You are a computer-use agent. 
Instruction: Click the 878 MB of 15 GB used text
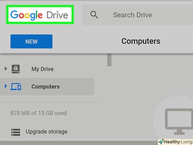tap(38, 113)
